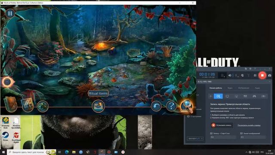Viewport: 275px width, 155px height.
Task: Click the image capture hotkey field in Bandicam
Action: [253, 137]
